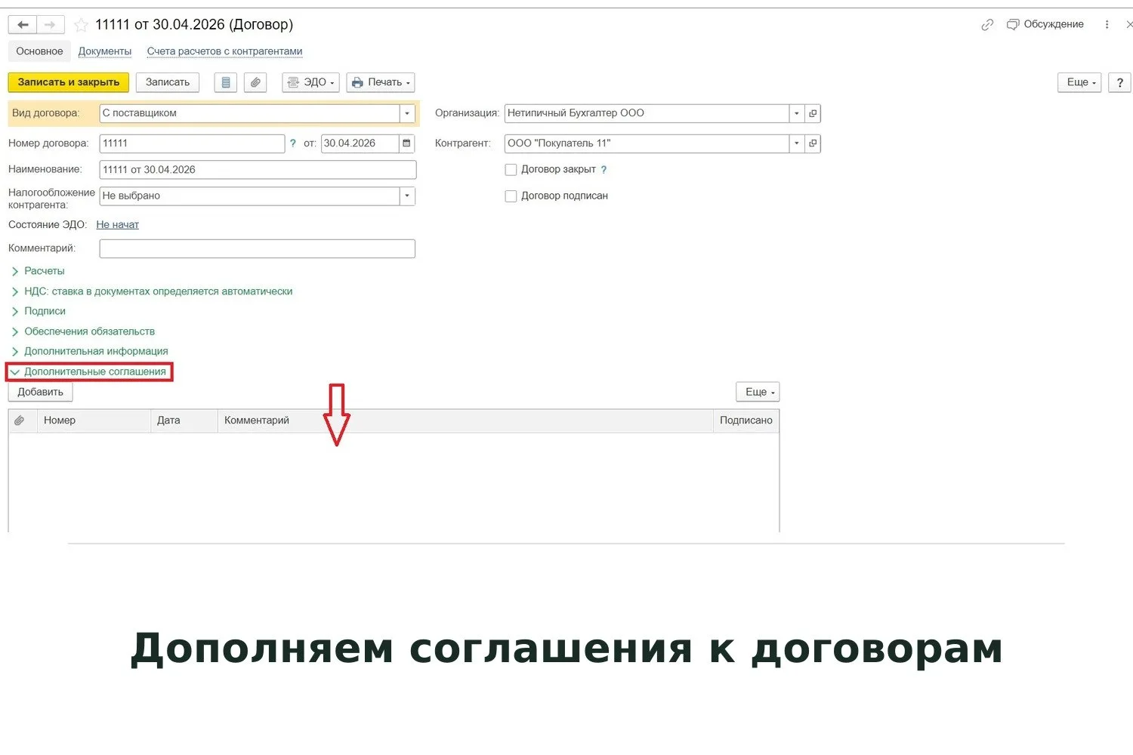Image resolution: width=1133 pixels, height=755 pixels.
Task: Show hint next to Договор закрыт
Action: point(604,170)
